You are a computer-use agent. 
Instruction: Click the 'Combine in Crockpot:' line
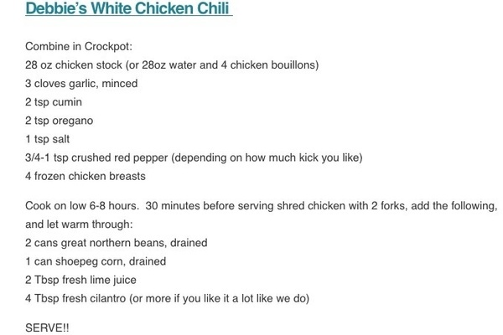click(79, 47)
